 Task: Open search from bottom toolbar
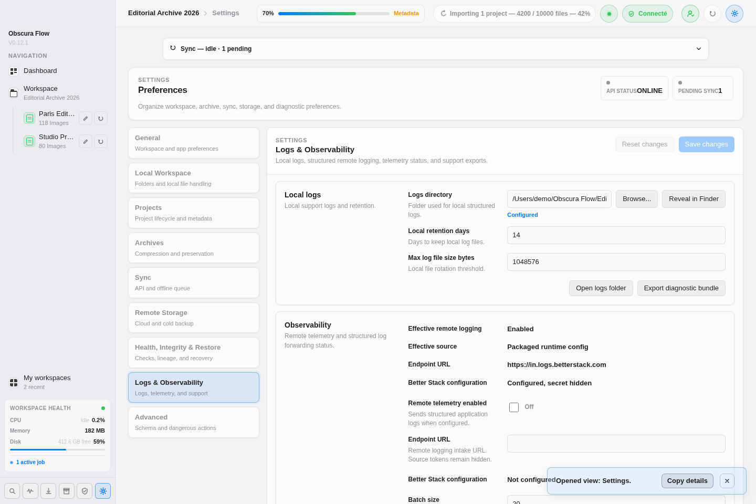click(12, 491)
